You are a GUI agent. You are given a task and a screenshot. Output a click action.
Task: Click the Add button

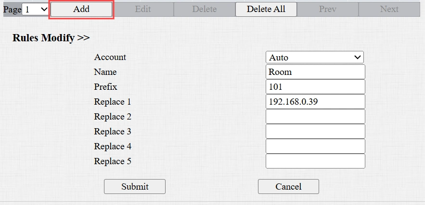click(x=81, y=9)
